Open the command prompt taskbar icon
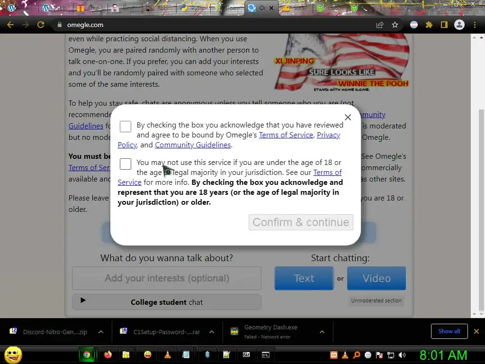 tap(266, 355)
